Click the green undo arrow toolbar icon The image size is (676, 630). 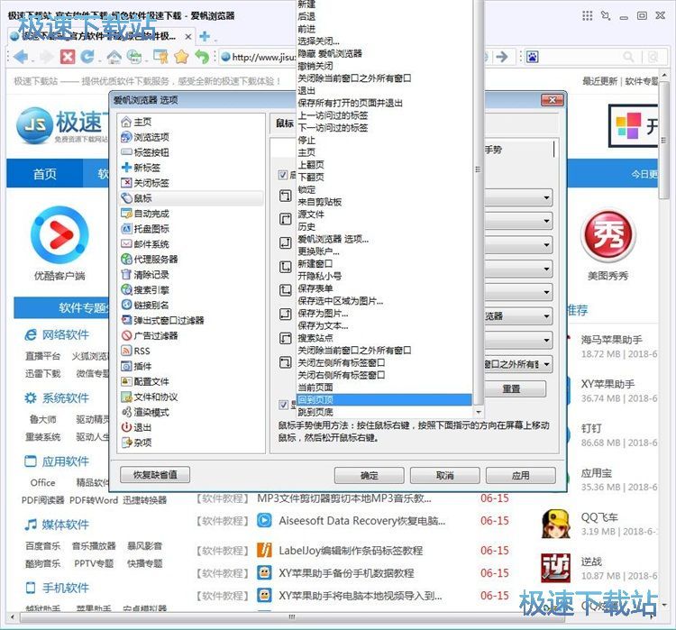(202, 57)
